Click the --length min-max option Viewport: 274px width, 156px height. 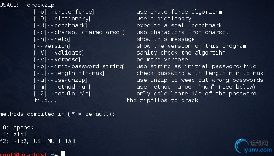coord(69,73)
